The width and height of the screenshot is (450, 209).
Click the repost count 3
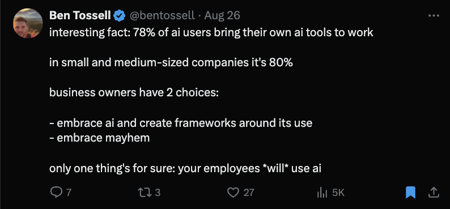click(x=158, y=193)
